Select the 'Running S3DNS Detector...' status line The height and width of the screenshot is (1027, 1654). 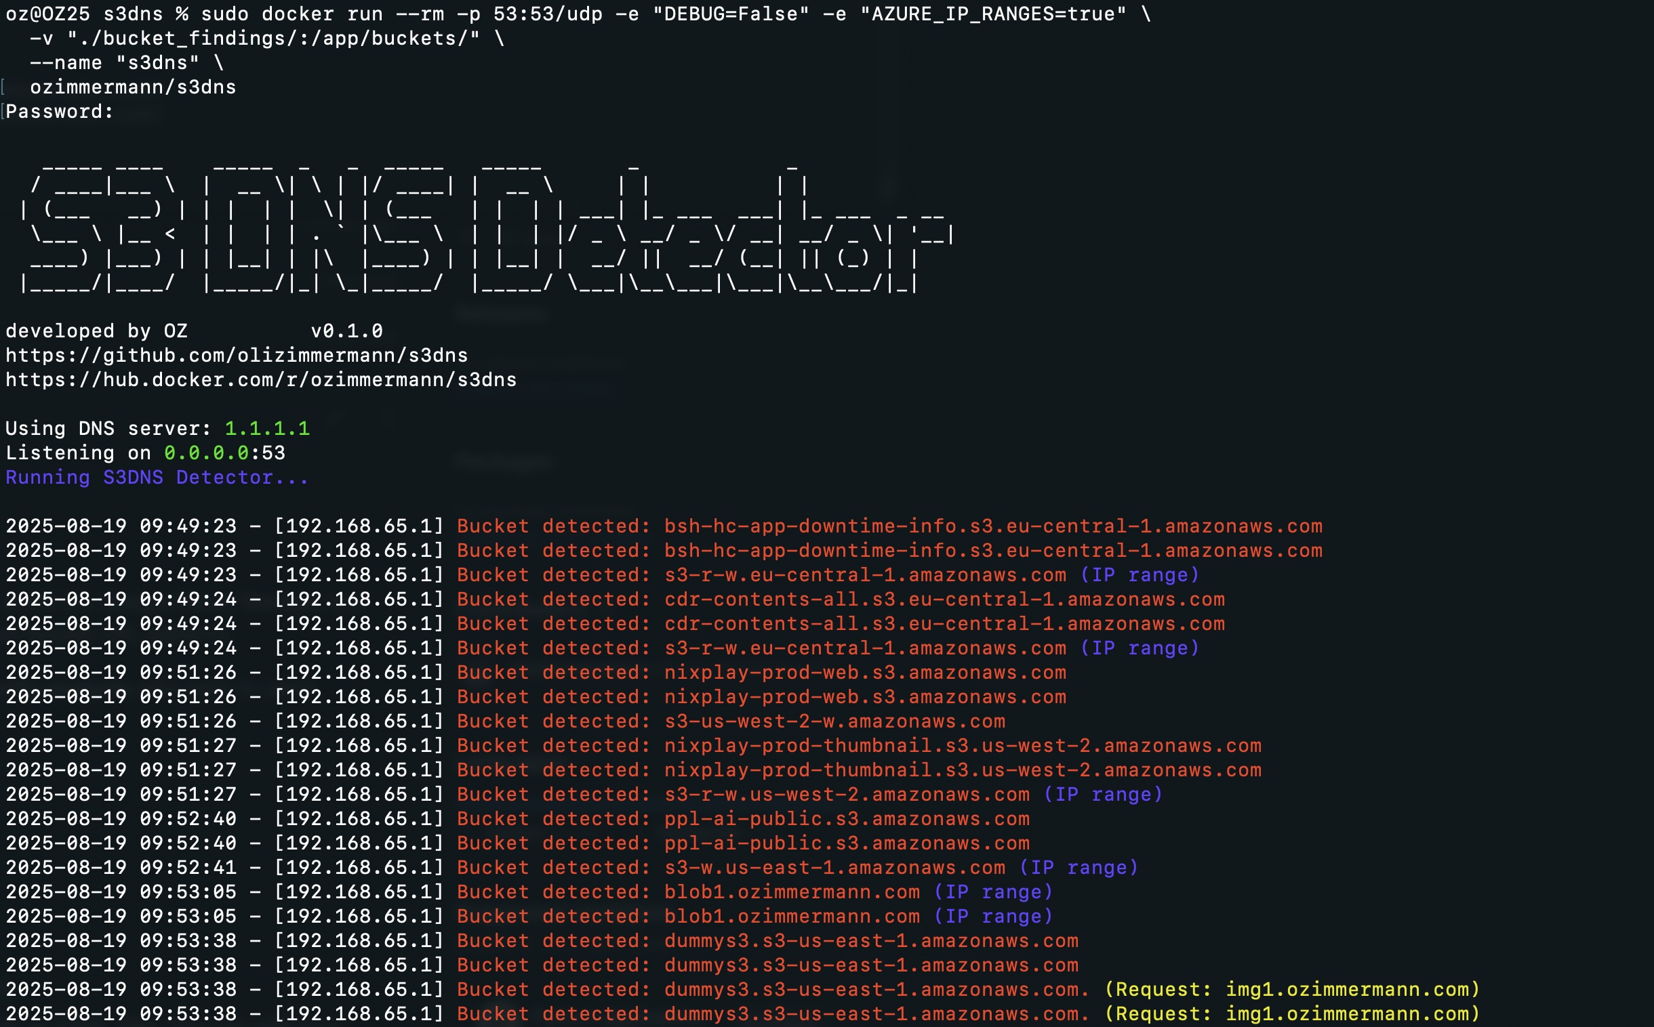coord(157,478)
